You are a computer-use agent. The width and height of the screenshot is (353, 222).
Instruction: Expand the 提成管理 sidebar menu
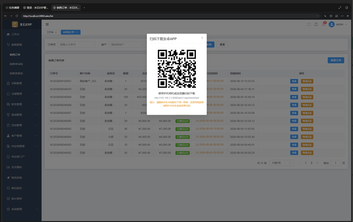click(22, 115)
